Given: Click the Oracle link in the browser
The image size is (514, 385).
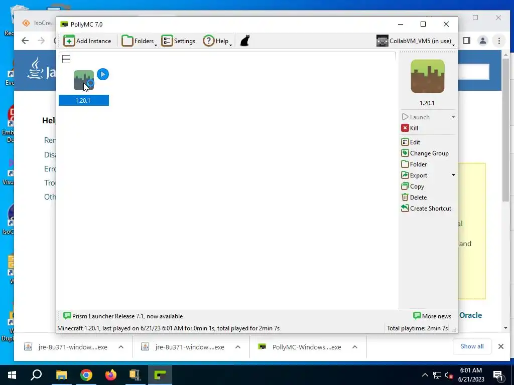Looking at the screenshot, I should [470, 315].
